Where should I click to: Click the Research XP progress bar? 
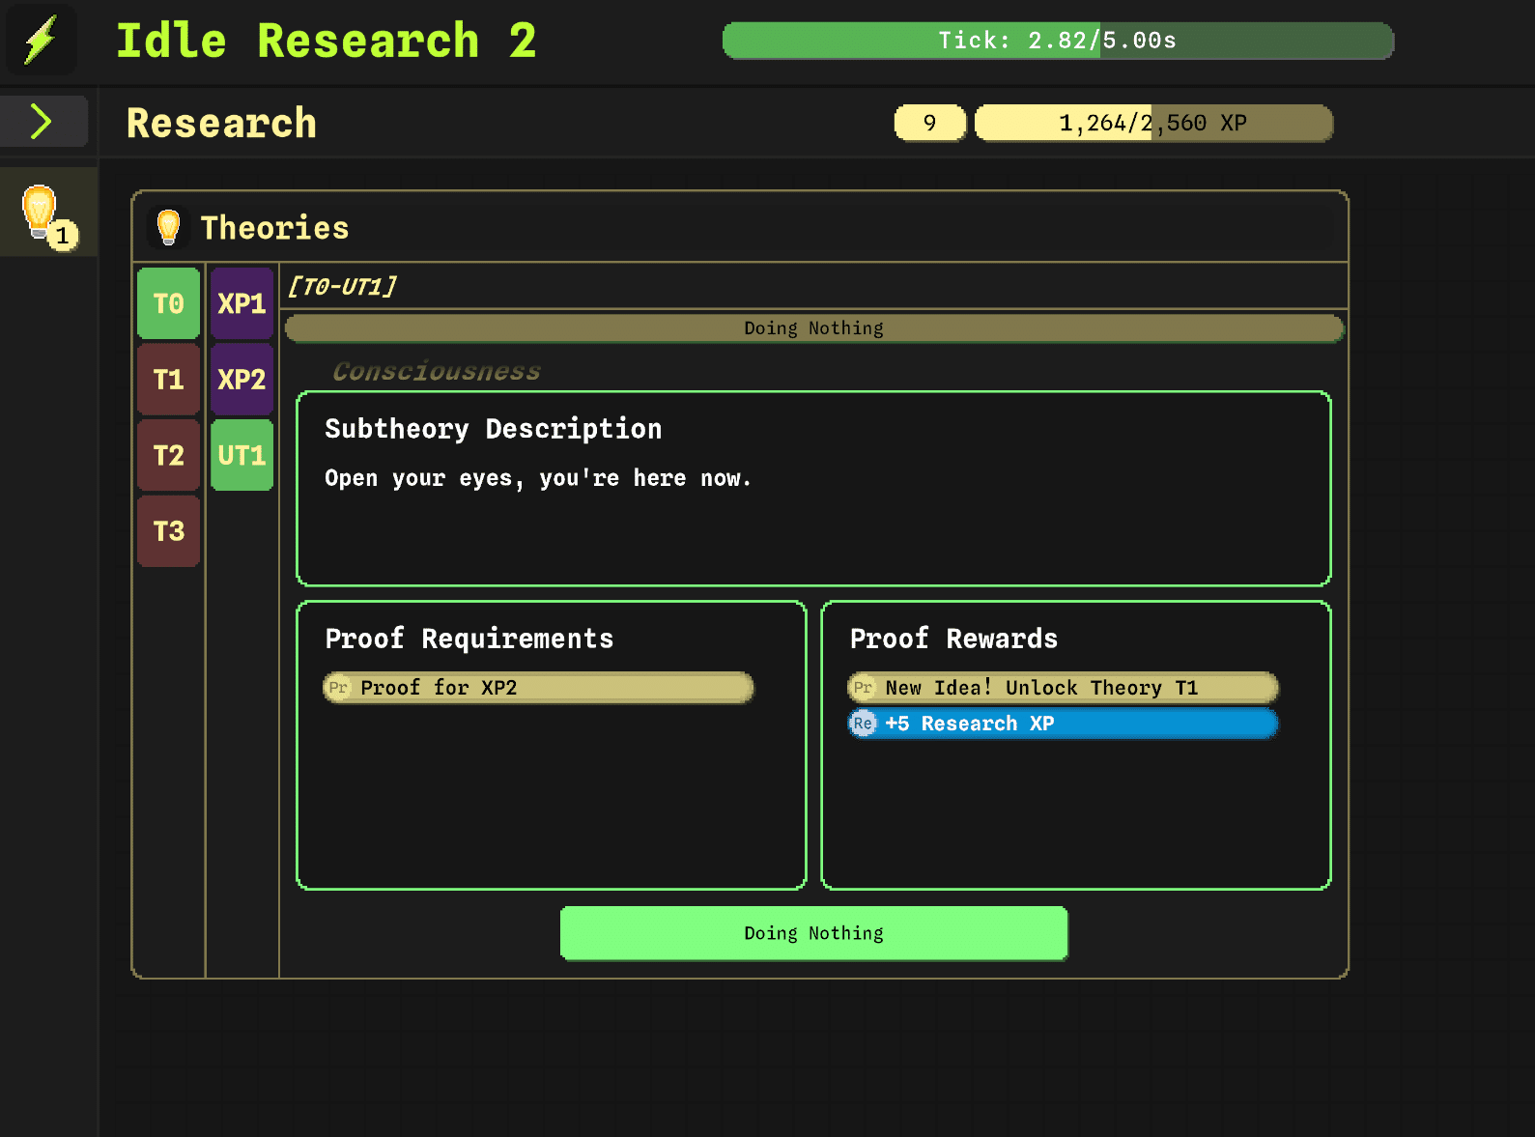1153,123
